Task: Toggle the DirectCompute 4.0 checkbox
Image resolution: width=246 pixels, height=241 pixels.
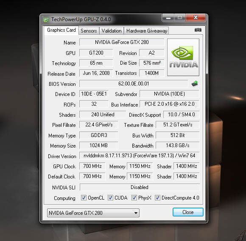Action: coord(157,198)
